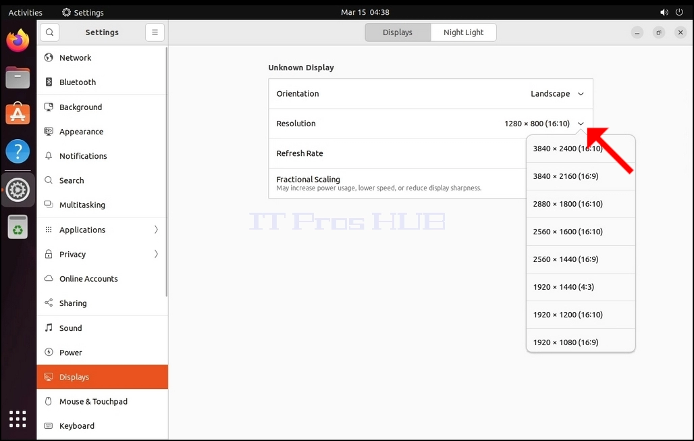Click the Background monitor icon
Screen dimensions: 694x441
click(49, 107)
